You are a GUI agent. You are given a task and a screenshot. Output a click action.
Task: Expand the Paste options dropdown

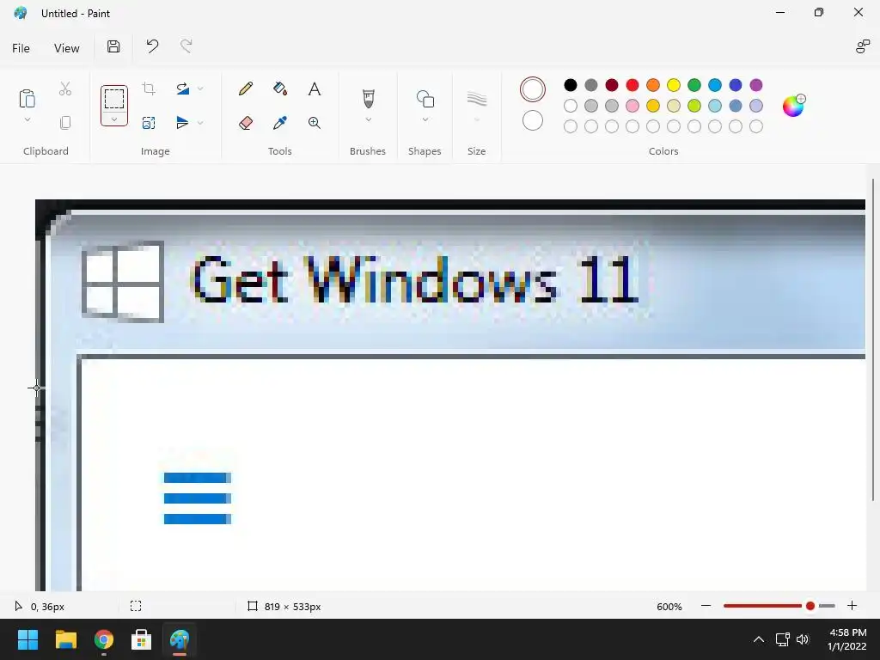(27, 119)
